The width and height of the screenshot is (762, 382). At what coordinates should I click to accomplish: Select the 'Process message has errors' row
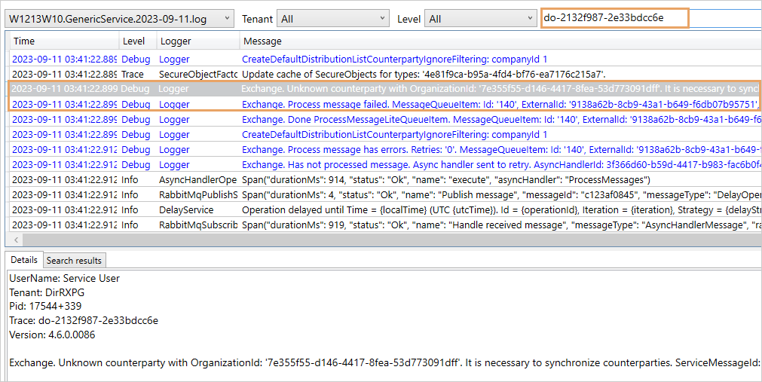point(377,149)
